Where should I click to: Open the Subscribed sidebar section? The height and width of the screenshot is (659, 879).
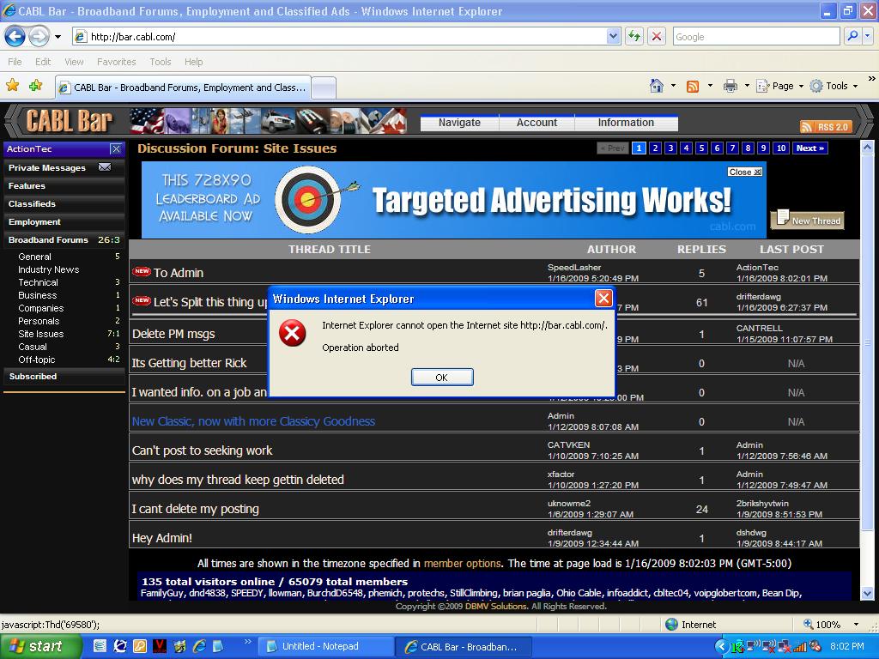click(64, 377)
